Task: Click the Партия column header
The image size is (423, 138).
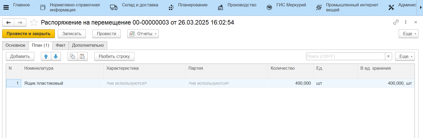Action: tap(227, 71)
